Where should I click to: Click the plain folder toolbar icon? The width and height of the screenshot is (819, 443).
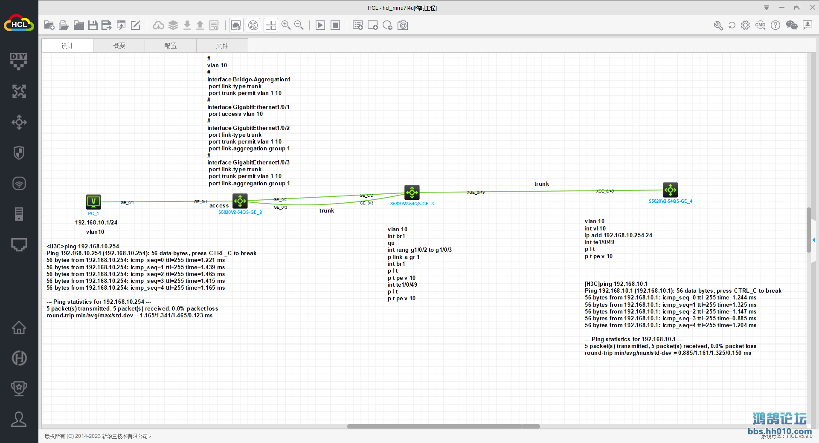click(78, 25)
